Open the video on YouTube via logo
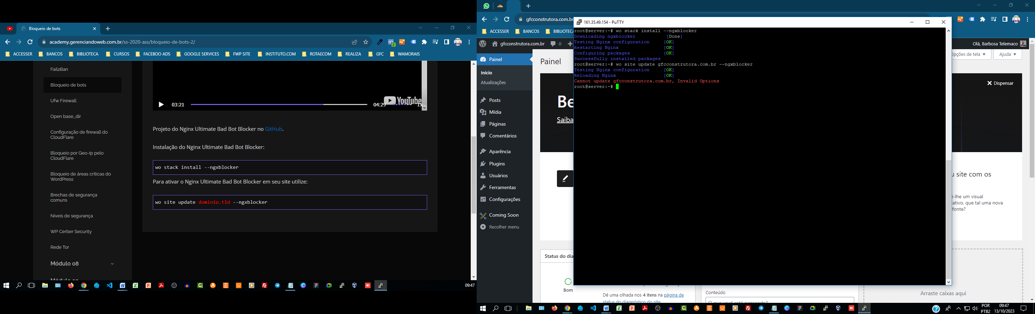 [x=402, y=100]
